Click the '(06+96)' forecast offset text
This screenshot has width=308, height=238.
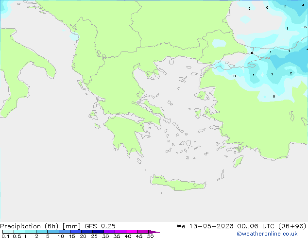pos(292,226)
